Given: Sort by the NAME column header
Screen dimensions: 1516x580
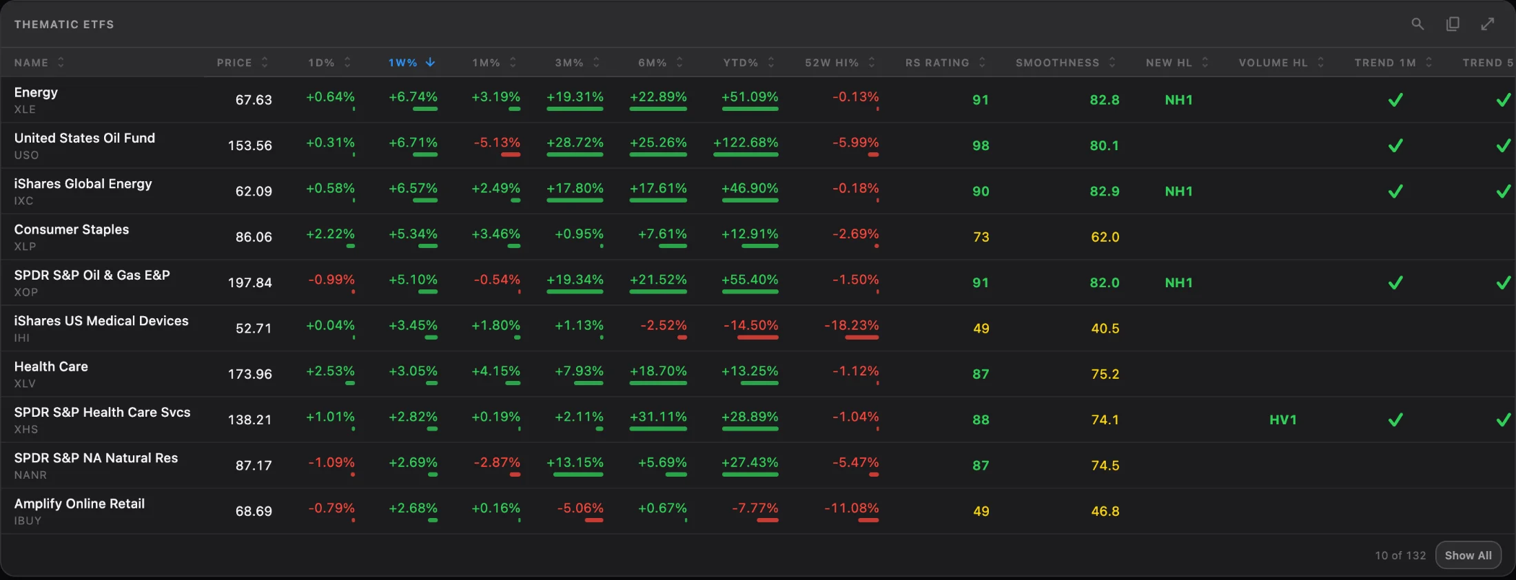Looking at the screenshot, I should click(x=32, y=63).
